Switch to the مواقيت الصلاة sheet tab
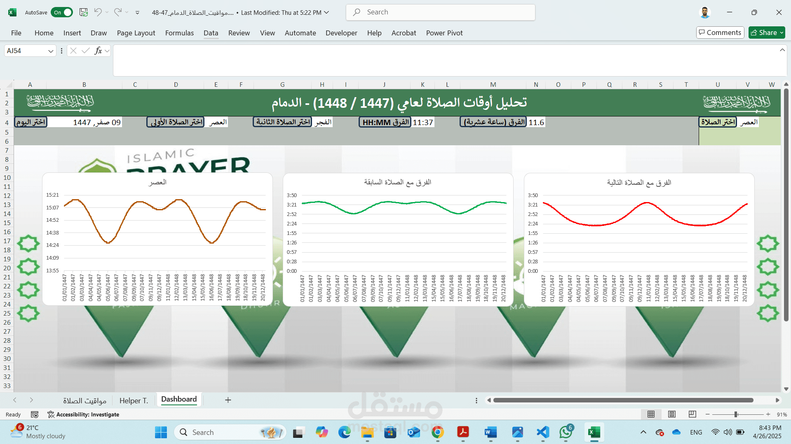Viewport: 791px width, 444px height. click(84, 400)
